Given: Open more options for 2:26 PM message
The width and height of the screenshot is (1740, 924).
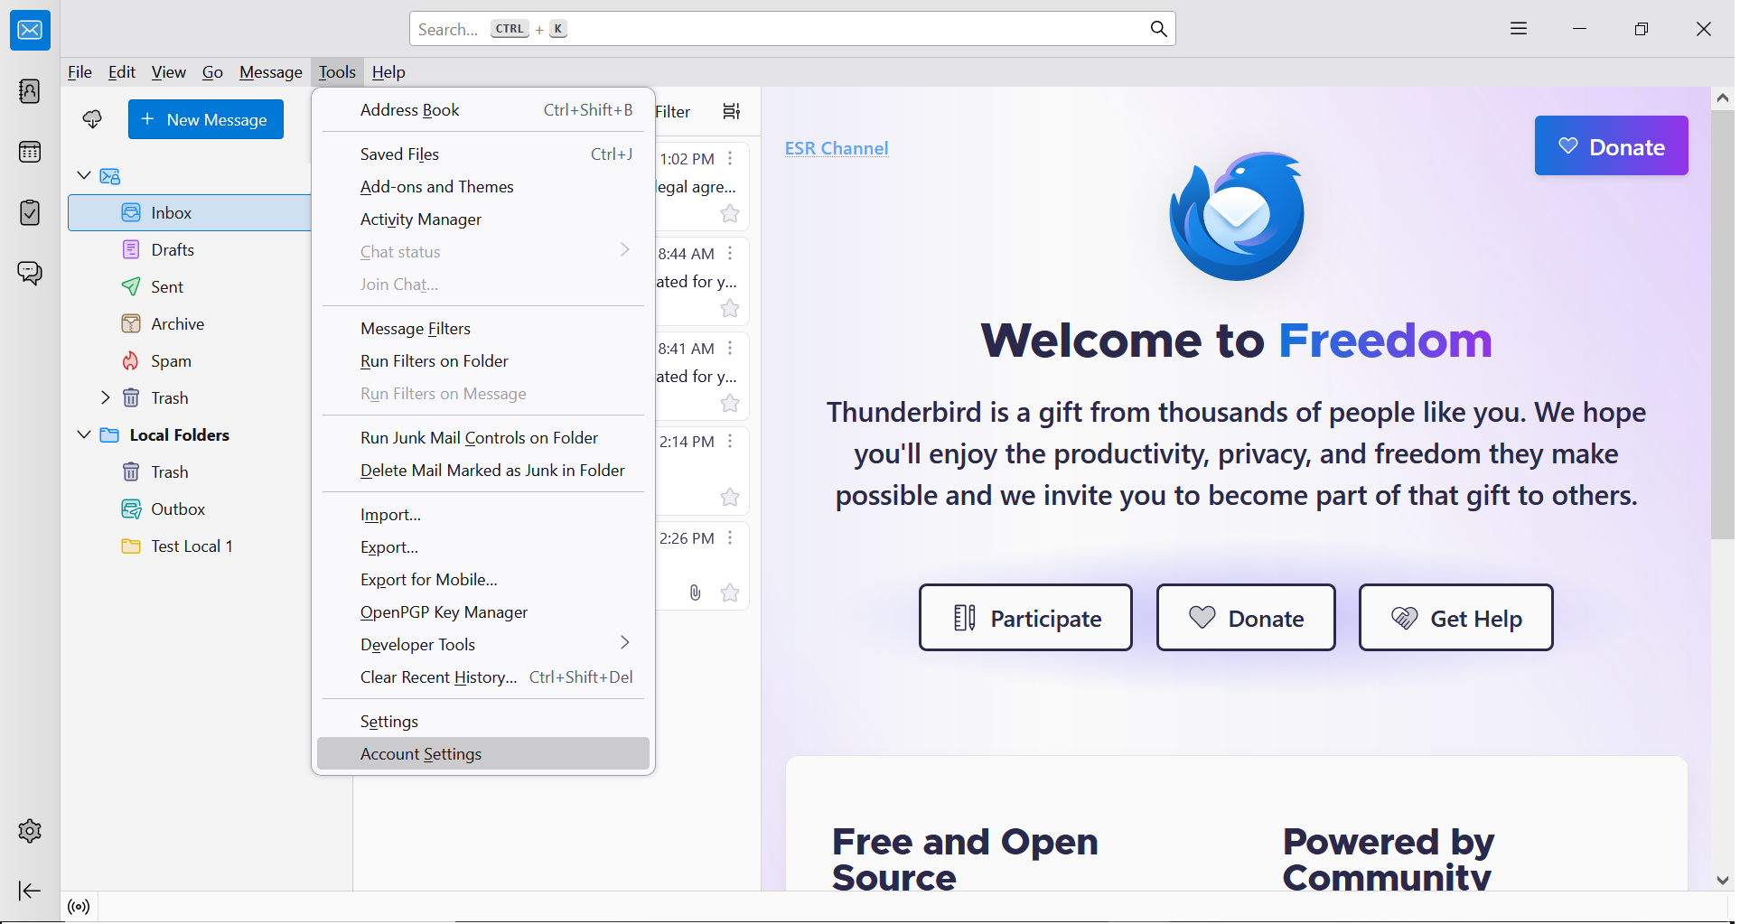Looking at the screenshot, I should (x=730, y=538).
